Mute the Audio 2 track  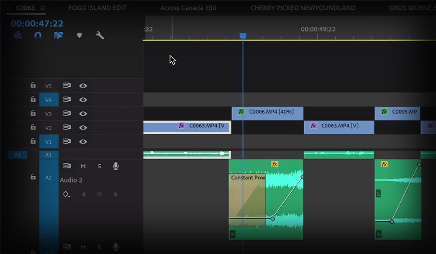pos(83,166)
